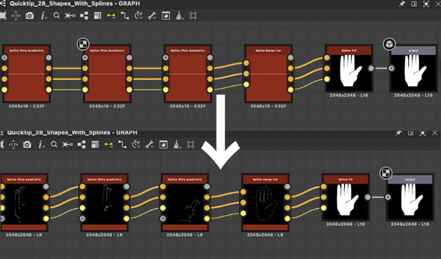Click the broom clean-up icon in the top graph toolbar
The height and width of the screenshot is (259, 441).
178,15
